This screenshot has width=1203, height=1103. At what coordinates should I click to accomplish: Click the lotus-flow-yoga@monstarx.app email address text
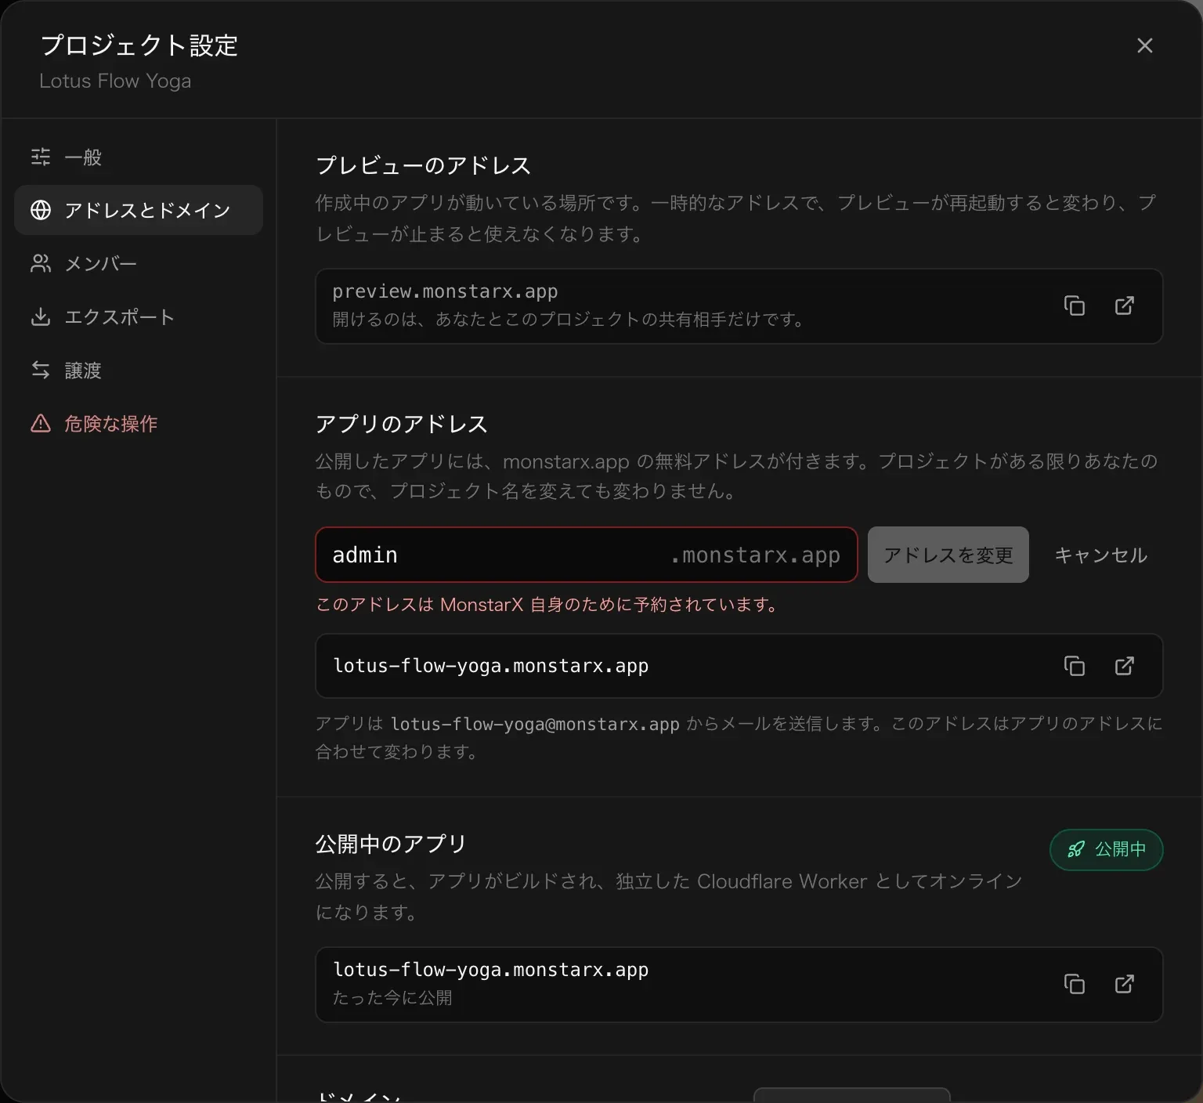pos(535,724)
